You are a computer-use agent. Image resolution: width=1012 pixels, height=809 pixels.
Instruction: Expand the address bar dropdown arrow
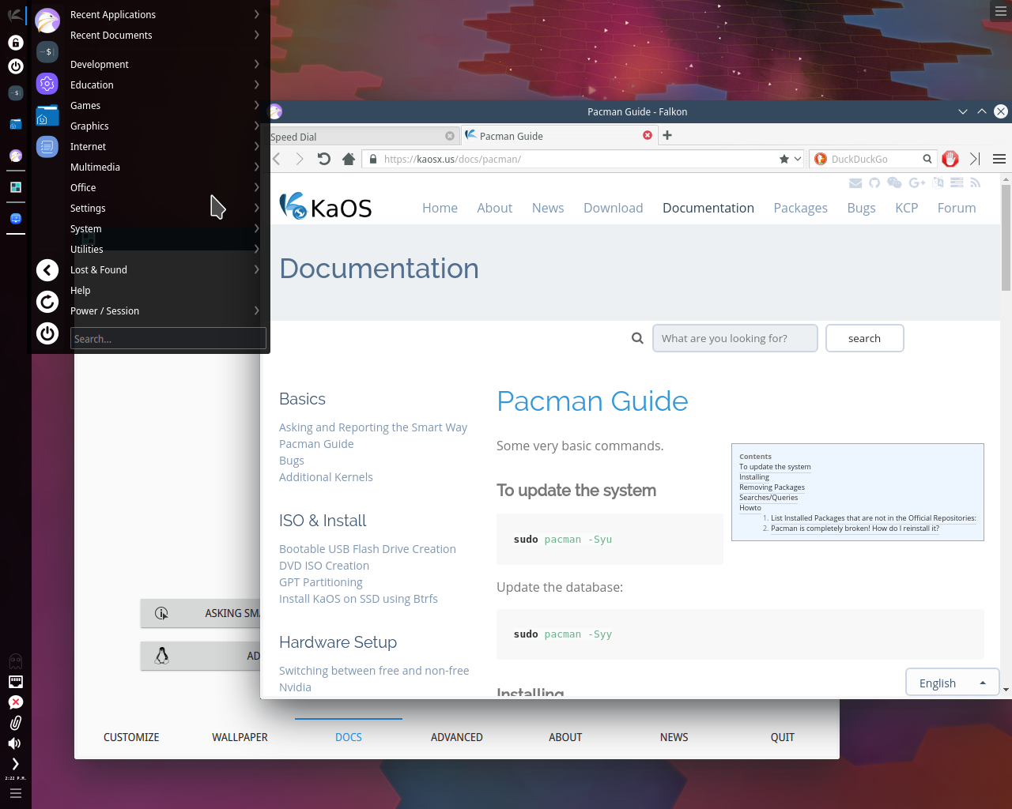tap(798, 159)
